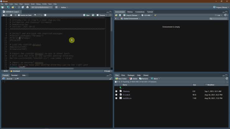Click the Environment search field
The height and width of the screenshot is (129, 230).
click(218, 19)
